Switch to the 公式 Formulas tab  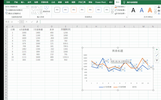[x=53, y=2]
